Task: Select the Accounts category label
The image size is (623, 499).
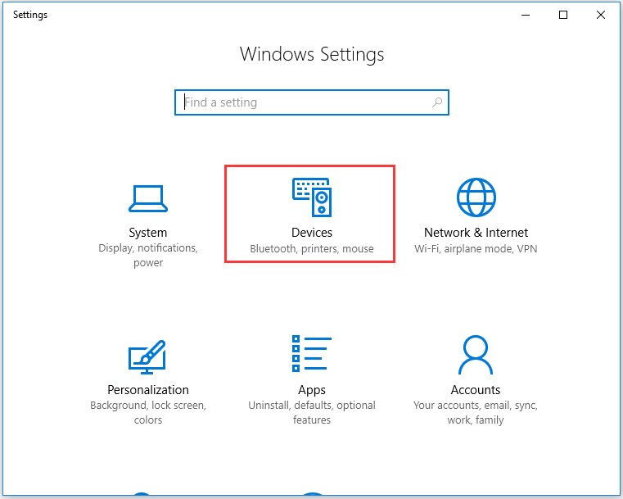Action: (476, 390)
